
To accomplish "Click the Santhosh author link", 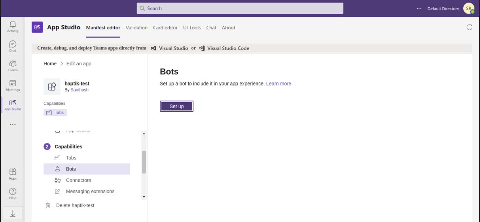I will pyautogui.click(x=79, y=90).
